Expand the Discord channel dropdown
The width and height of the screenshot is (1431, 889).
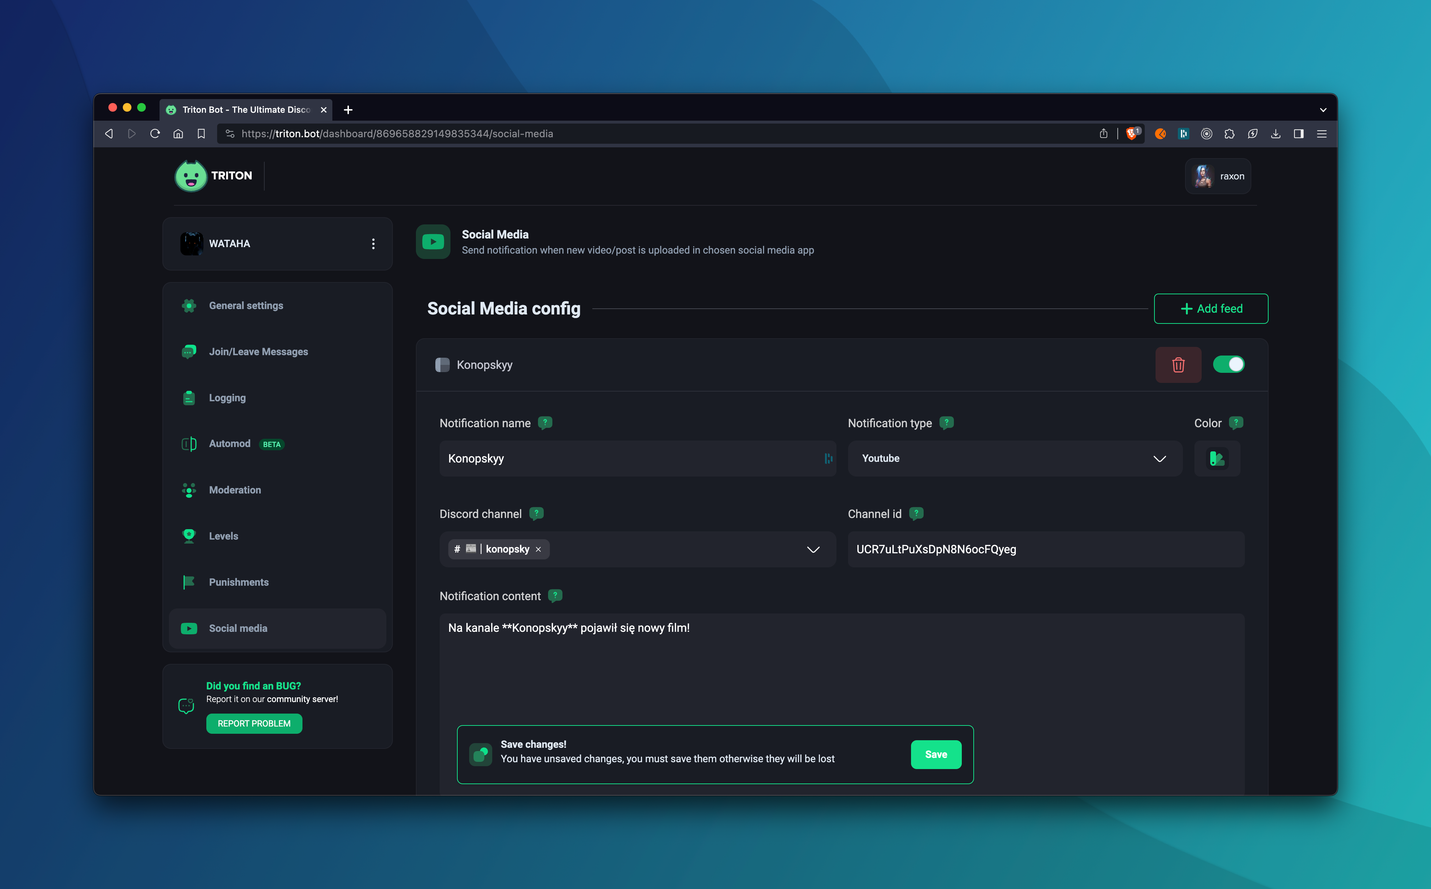[x=813, y=549]
